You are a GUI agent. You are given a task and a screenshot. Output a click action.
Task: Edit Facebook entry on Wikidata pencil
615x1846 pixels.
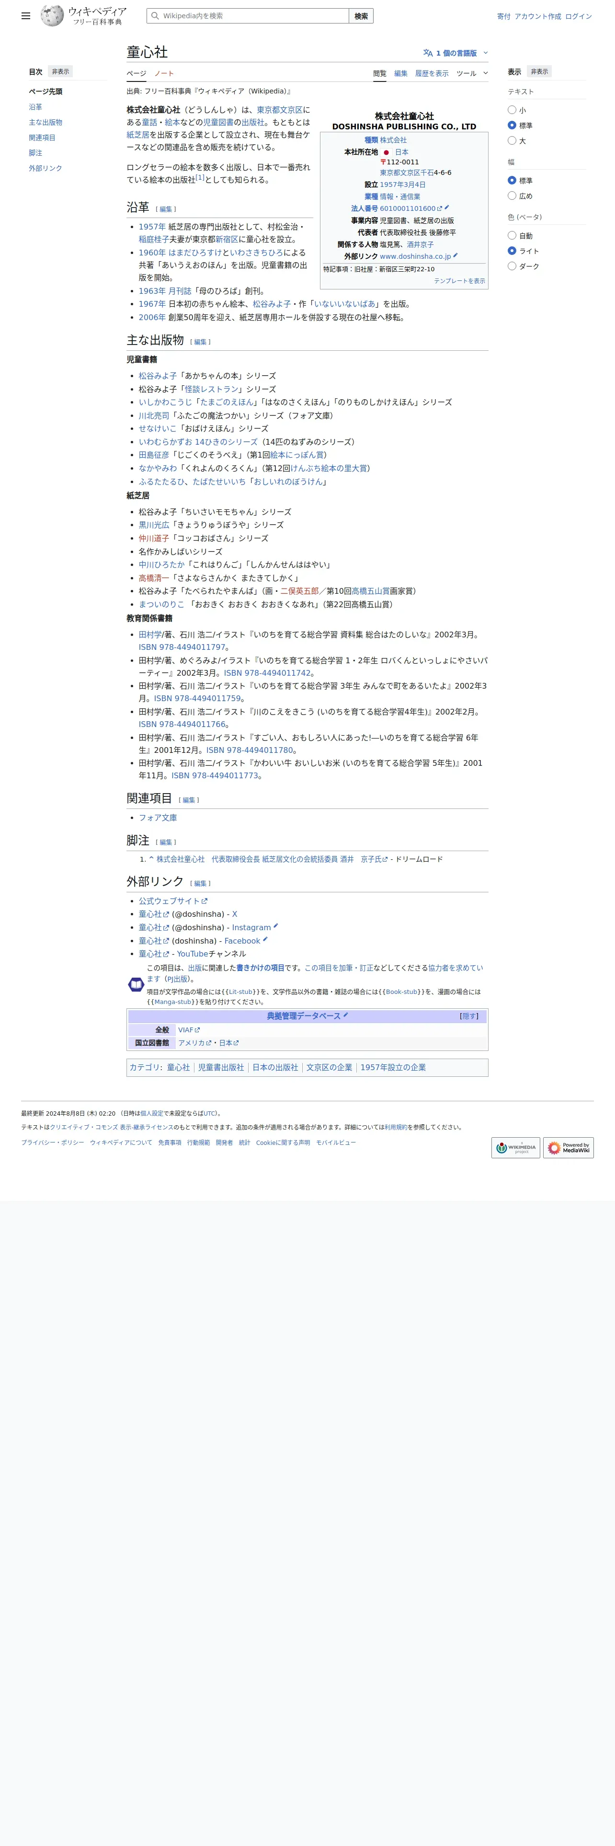click(265, 939)
